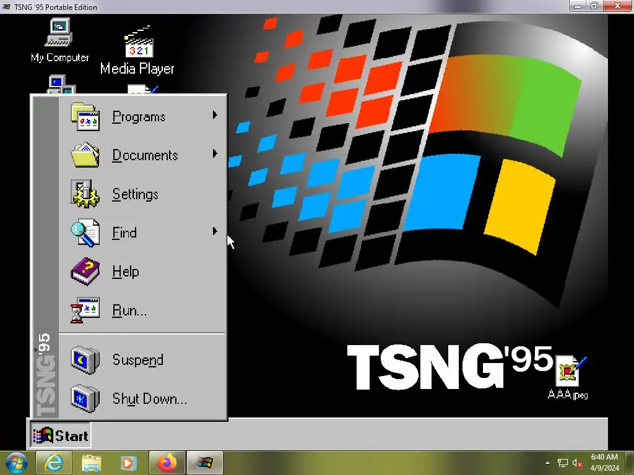Click the Run hourglass icon
Image resolution: width=634 pixels, height=475 pixels.
tap(85, 310)
